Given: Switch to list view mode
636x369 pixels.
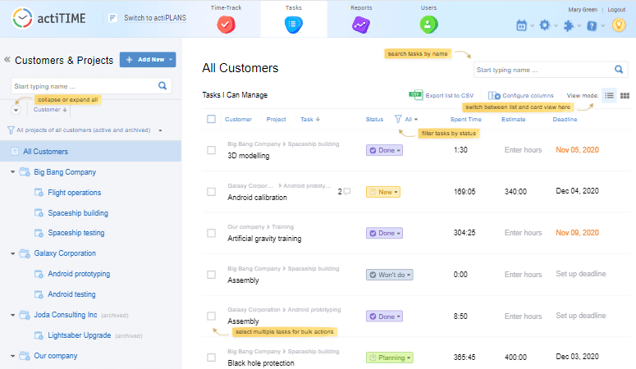Looking at the screenshot, I should tap(609, 96).
